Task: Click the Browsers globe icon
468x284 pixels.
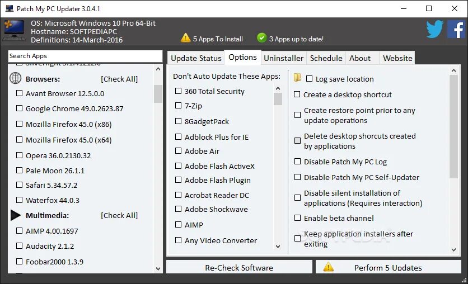Action: [16, 79]
